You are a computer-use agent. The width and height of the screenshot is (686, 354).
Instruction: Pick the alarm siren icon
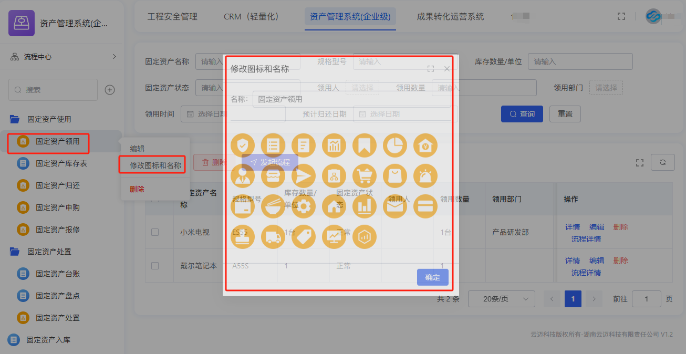tap(425, 175)
